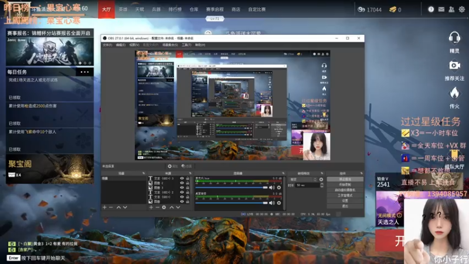Open OBS 场景集合(S) menu
Screen dimensions: 469x264
coord(170,45)
